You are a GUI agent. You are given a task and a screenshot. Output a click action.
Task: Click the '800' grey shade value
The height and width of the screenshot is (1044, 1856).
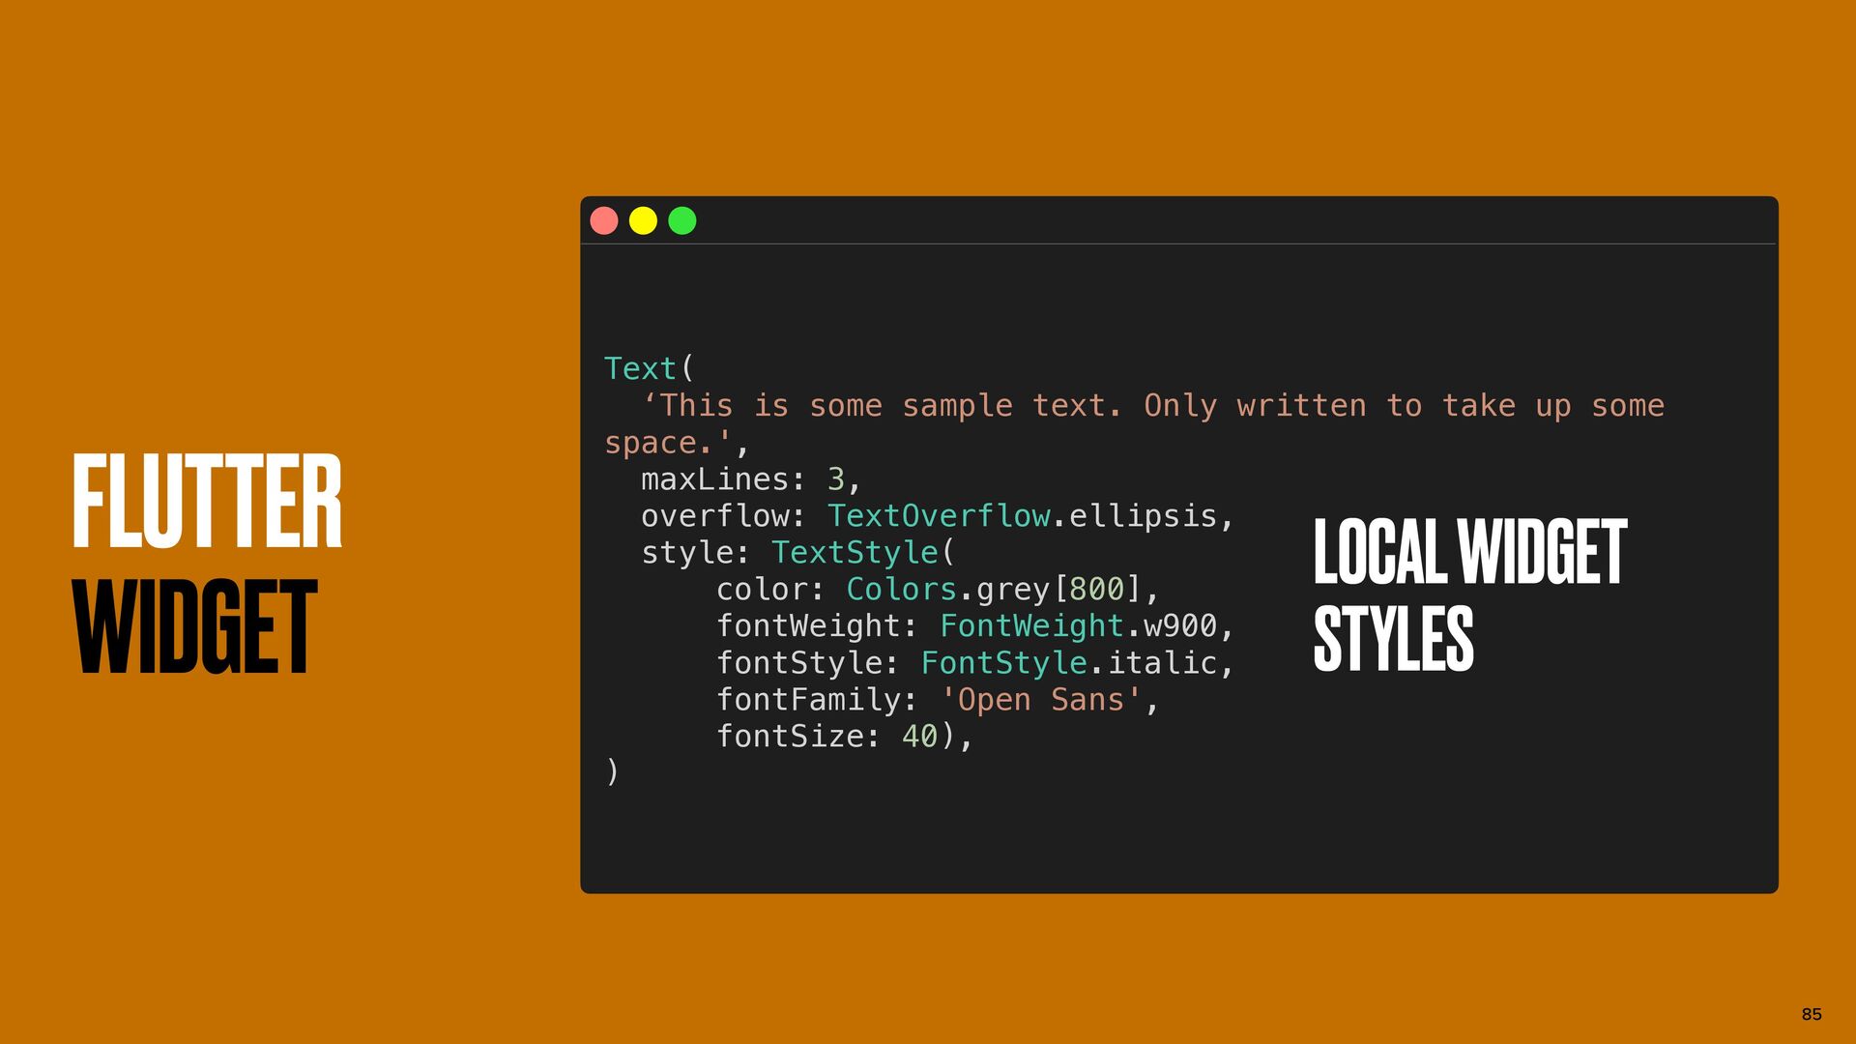[x=1097, y=590]
